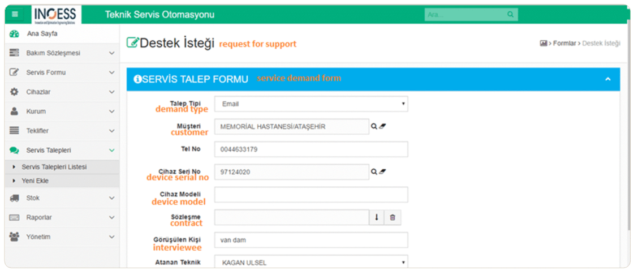Image resolution: width=638 pixels, height=275 pixels.
Task: Expand the Teklifler menu chevron
Action: point(112,131)
